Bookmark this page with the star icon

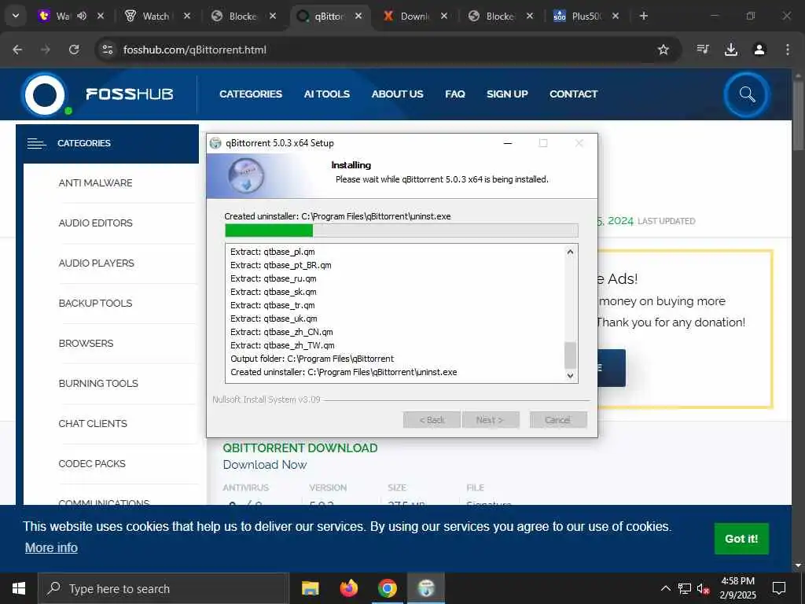[x=663, y=50]
